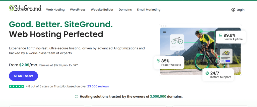Click the $2.99 price text

pyautogui.click(x=24, y=65)
